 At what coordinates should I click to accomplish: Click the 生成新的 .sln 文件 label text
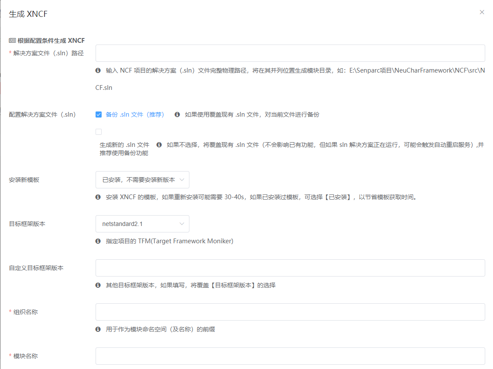pos(125,145)
